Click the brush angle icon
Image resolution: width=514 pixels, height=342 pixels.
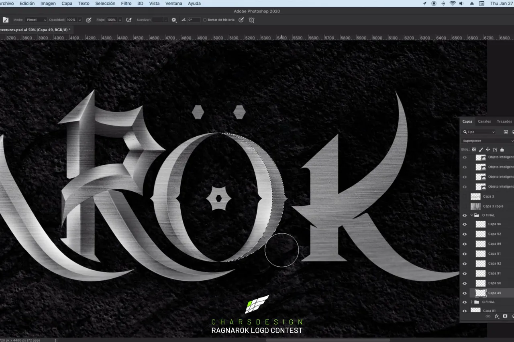click(184, 20)
